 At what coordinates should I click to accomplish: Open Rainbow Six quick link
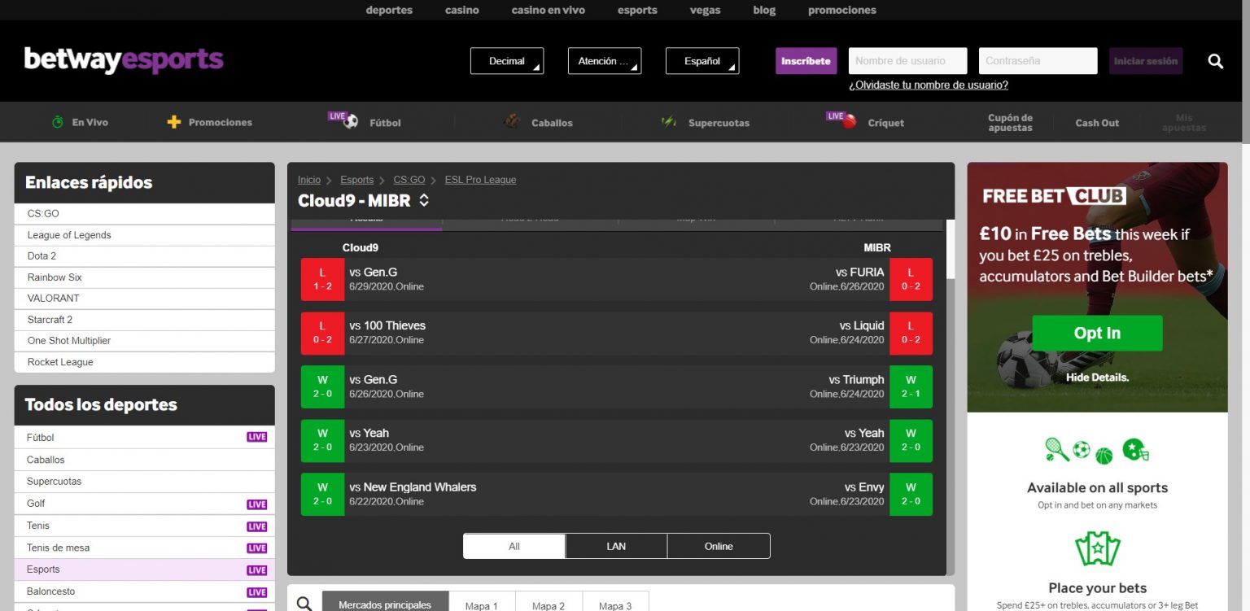pos(145,277)
